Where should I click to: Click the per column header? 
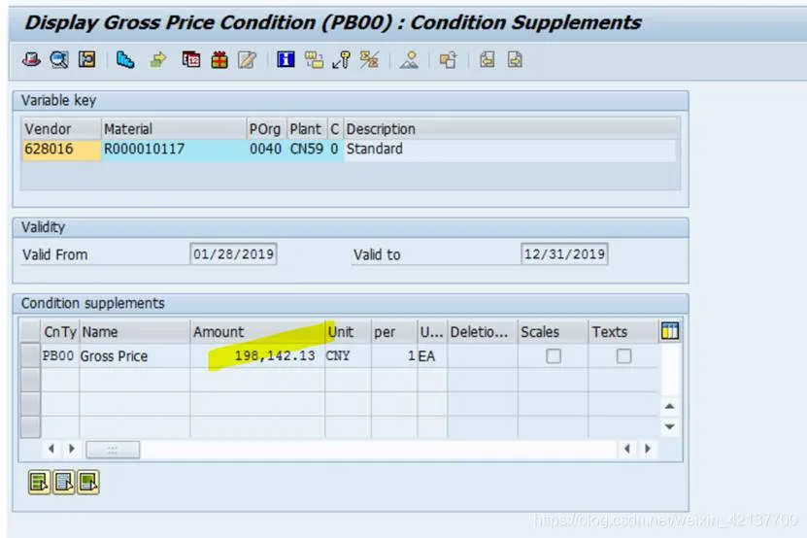394,332
